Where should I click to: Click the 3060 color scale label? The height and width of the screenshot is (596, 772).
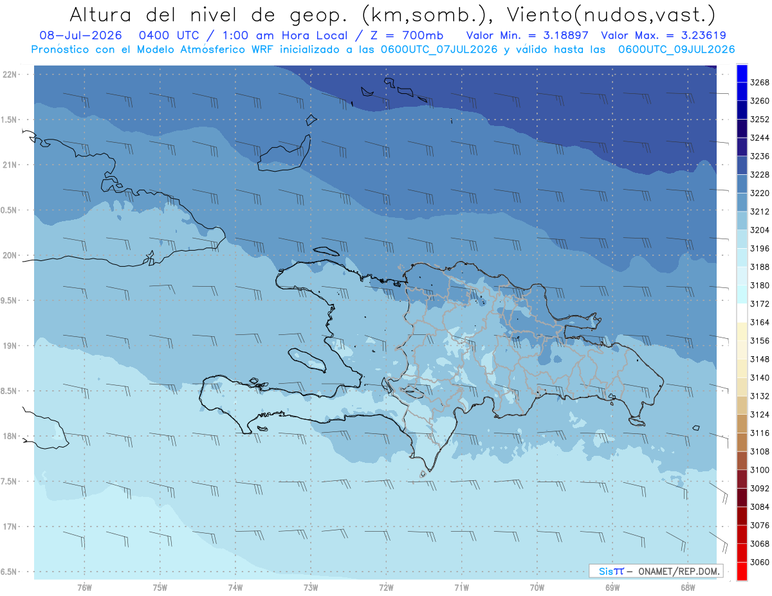pyautogui.click(x=760, y=562)
